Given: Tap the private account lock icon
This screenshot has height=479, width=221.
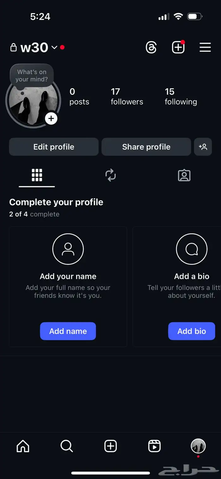Looking at the screenshot, I should click(14, 47).
